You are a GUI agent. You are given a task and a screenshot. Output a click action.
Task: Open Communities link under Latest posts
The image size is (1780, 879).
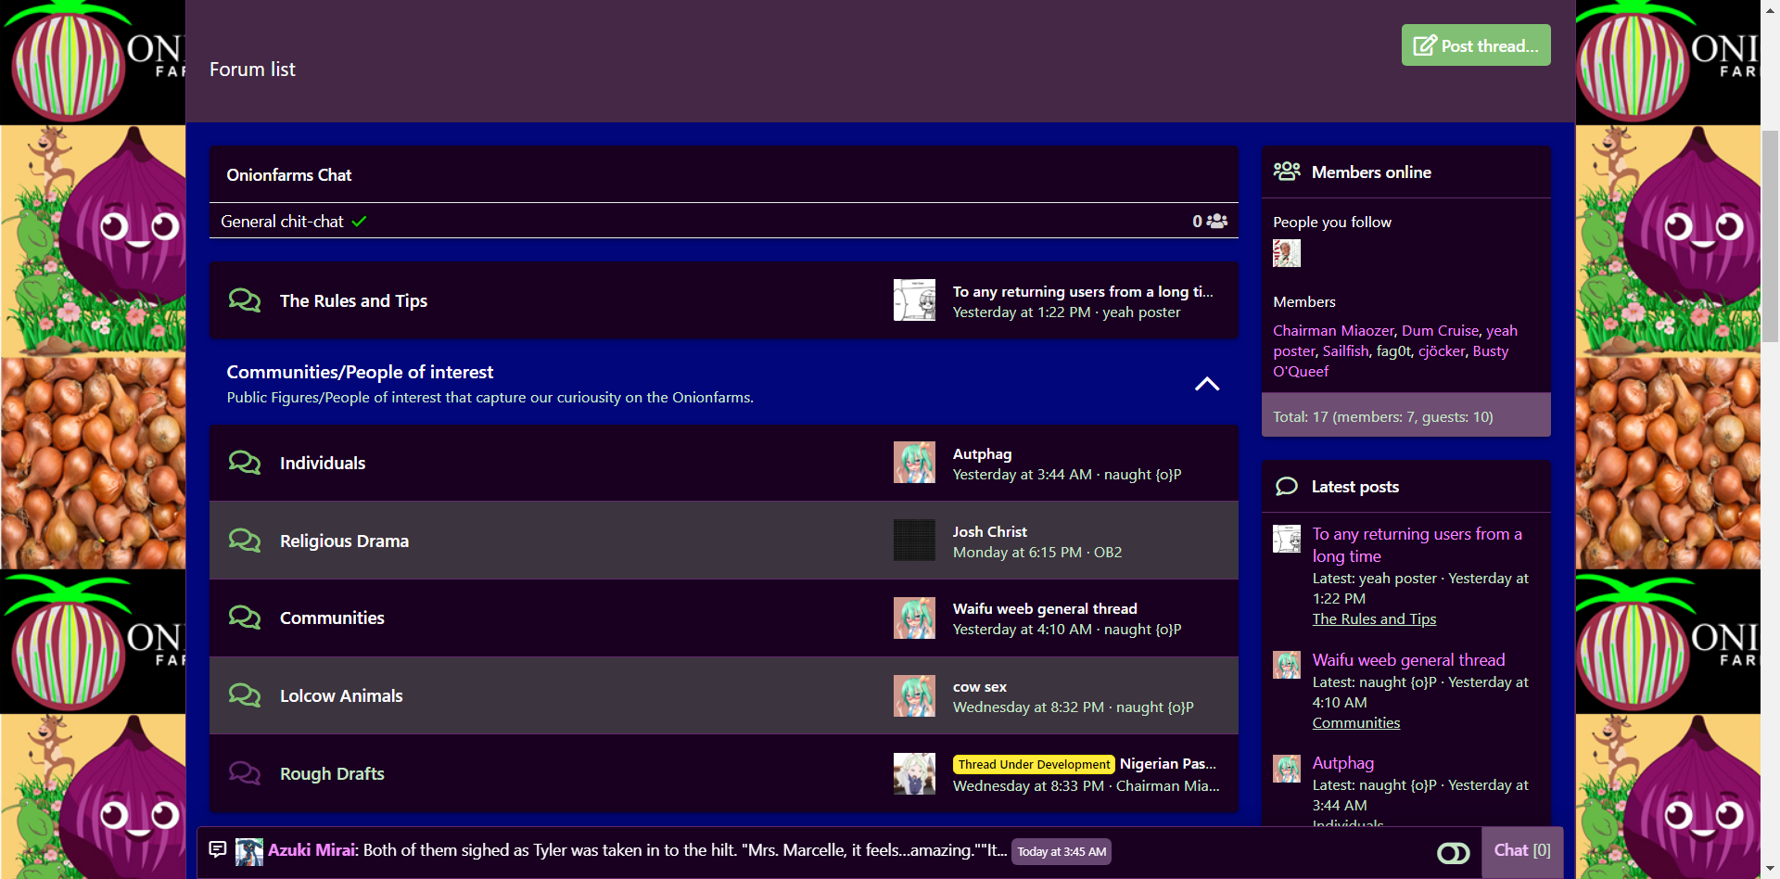pyautogui.click(x=1355, y=723)
